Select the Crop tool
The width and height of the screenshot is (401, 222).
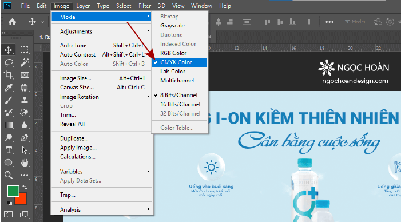(9, 75)
